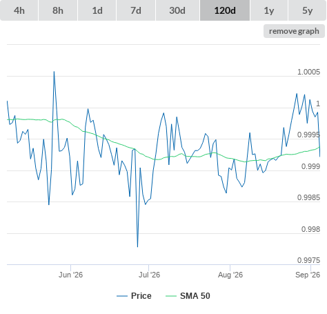Screen dimensions: 327x314
Task: Select the 7d chart range
Action: click(136, 10)
